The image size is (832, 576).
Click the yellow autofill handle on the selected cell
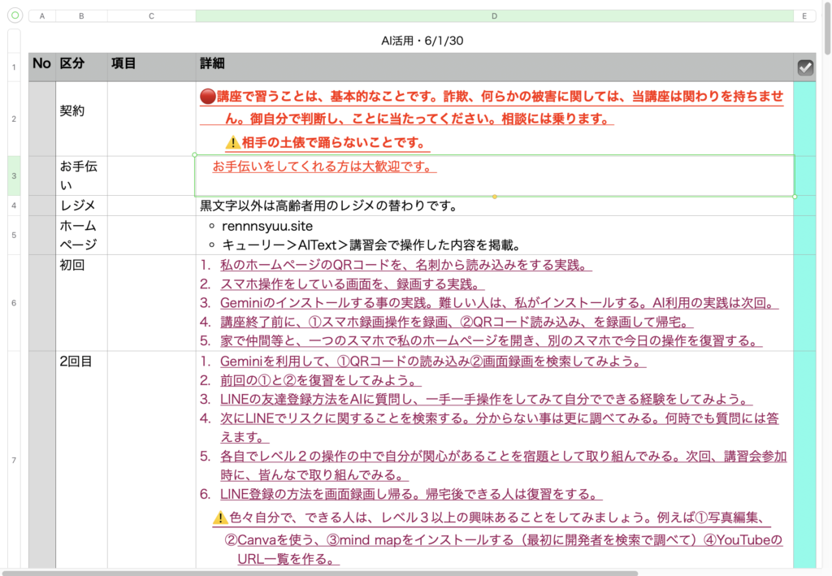pyautogui.click(x=495, y=197)
